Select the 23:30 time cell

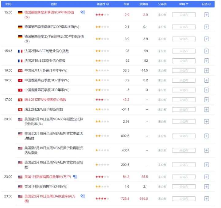coord(8,196)
